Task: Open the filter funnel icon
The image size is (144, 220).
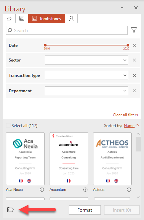Action: coord(134,30)
